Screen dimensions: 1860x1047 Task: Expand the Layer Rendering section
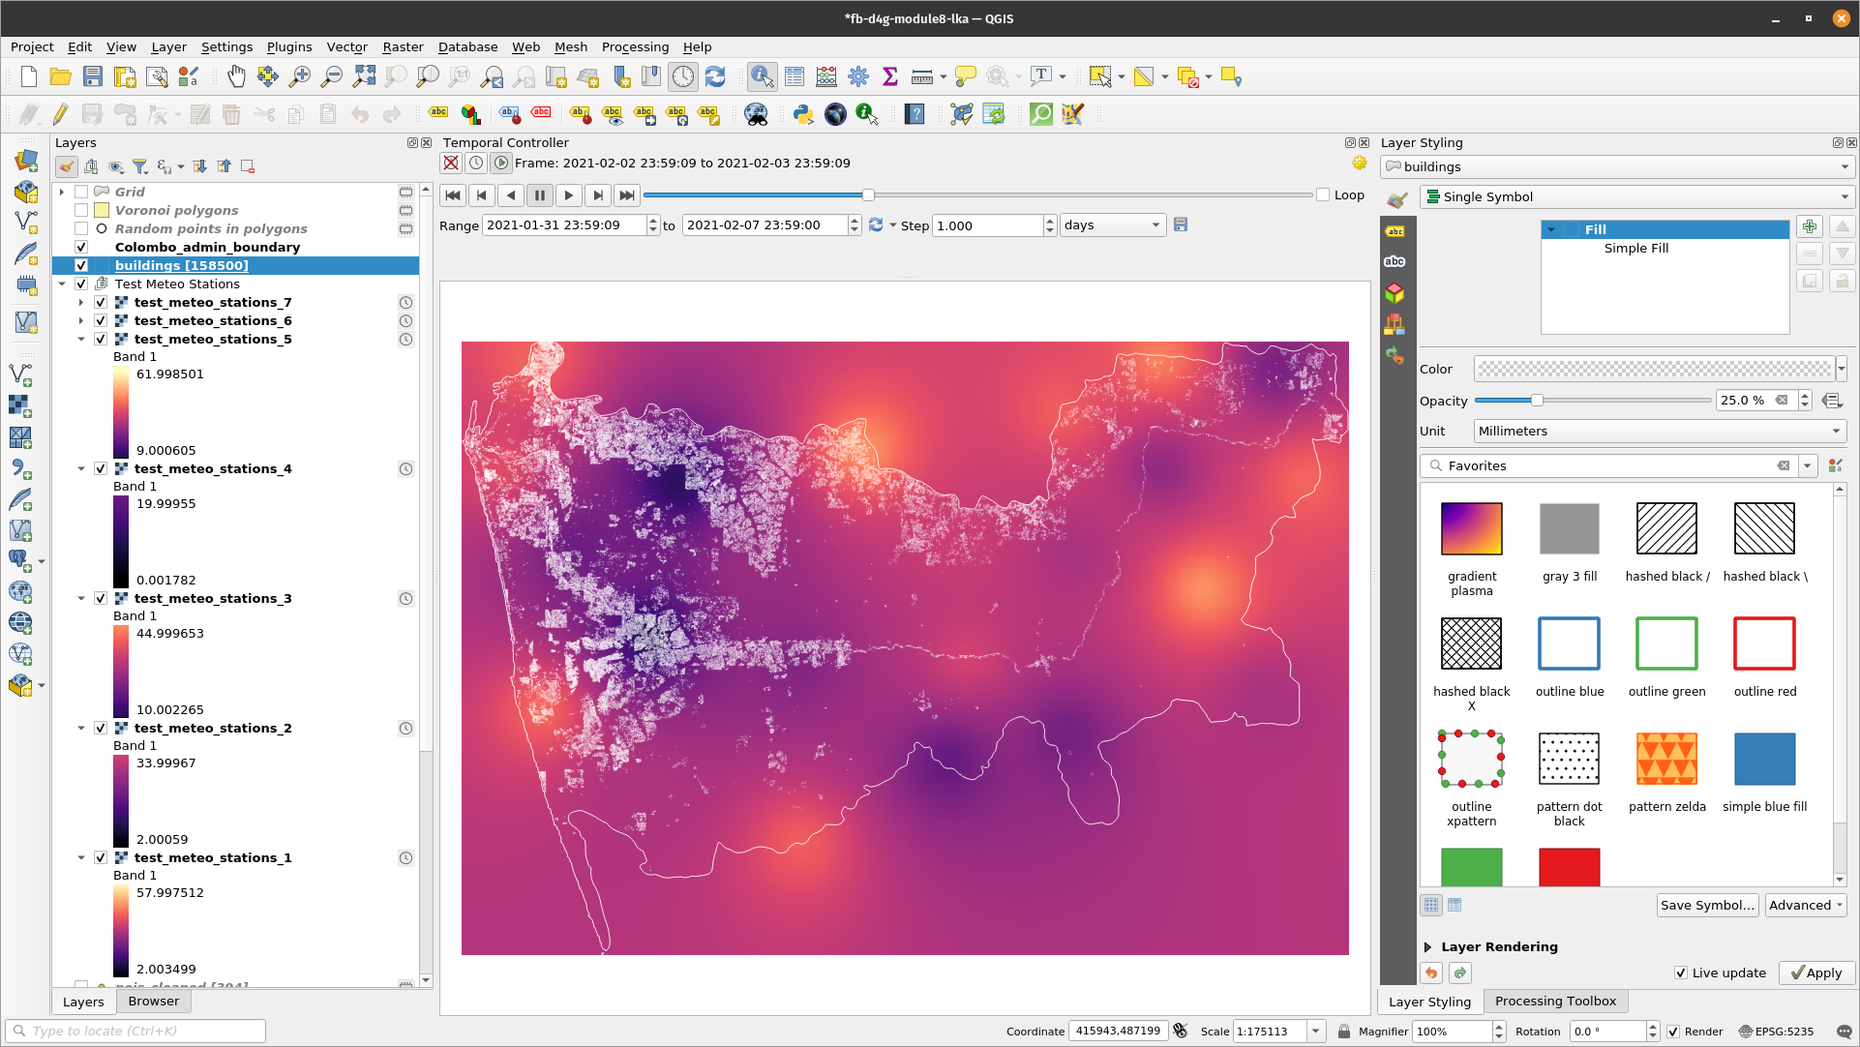point(1427,946)
